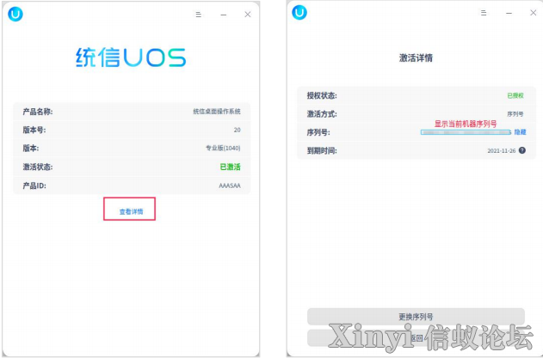Click the 统信UOS logo banner
Image resolution: width=543 pixels, height=358 pixels.
tap(131, 58)
